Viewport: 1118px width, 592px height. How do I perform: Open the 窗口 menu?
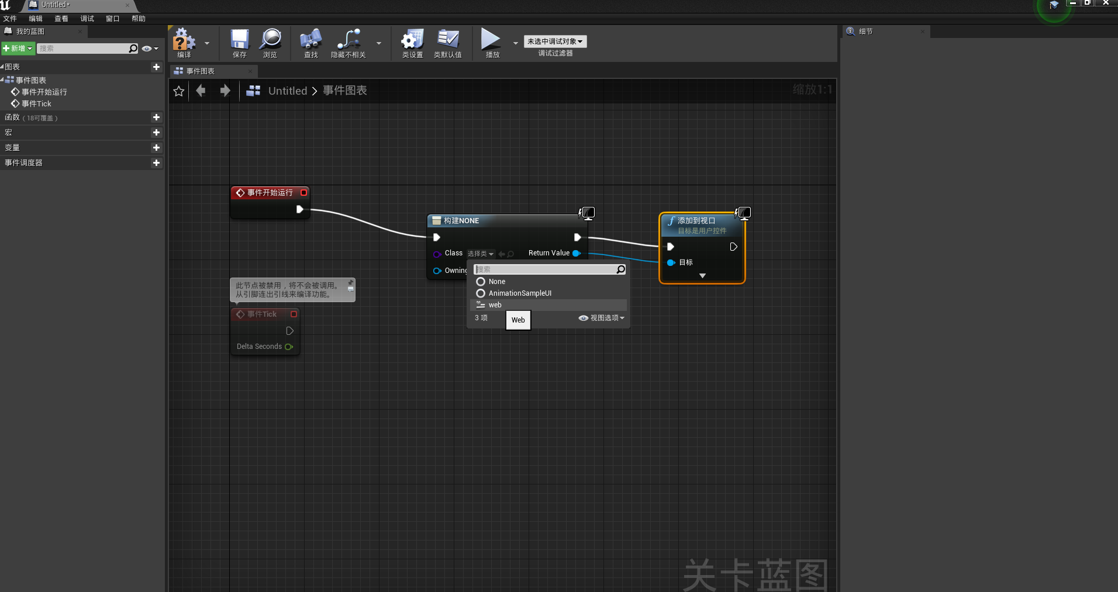112,18
